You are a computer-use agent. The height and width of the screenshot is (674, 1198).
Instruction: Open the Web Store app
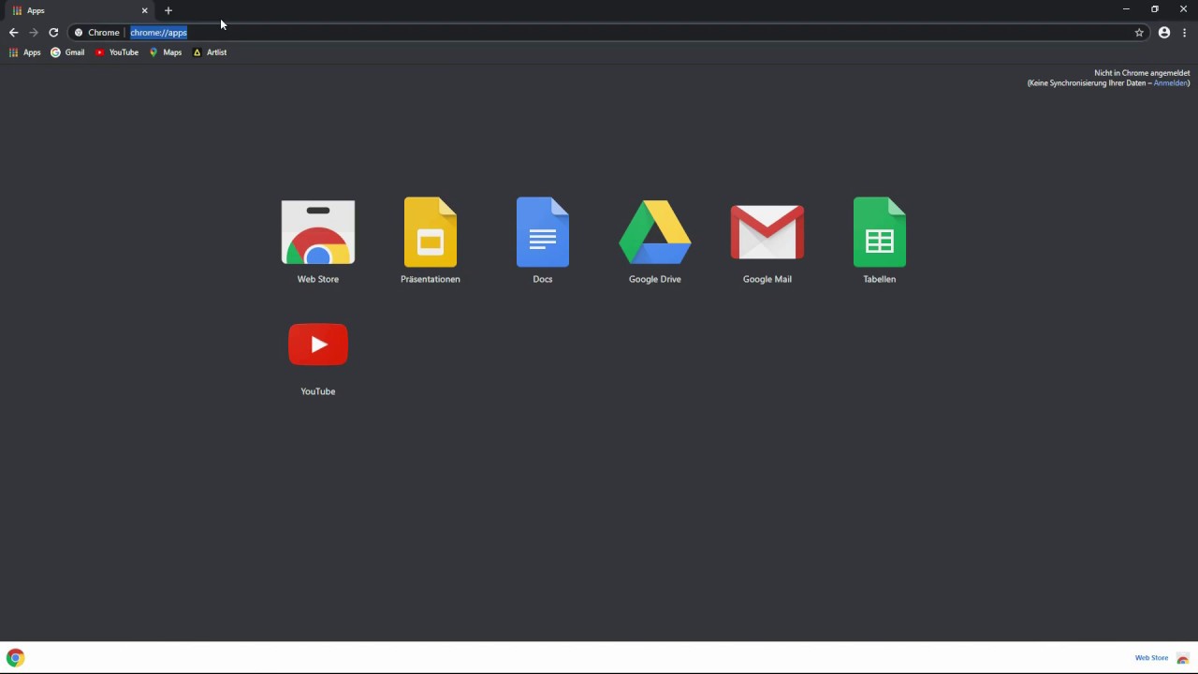pyautogui.click(x=318, y=233)
